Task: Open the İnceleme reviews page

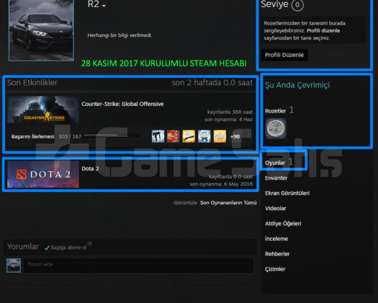Action: click(x=276, y=239)
